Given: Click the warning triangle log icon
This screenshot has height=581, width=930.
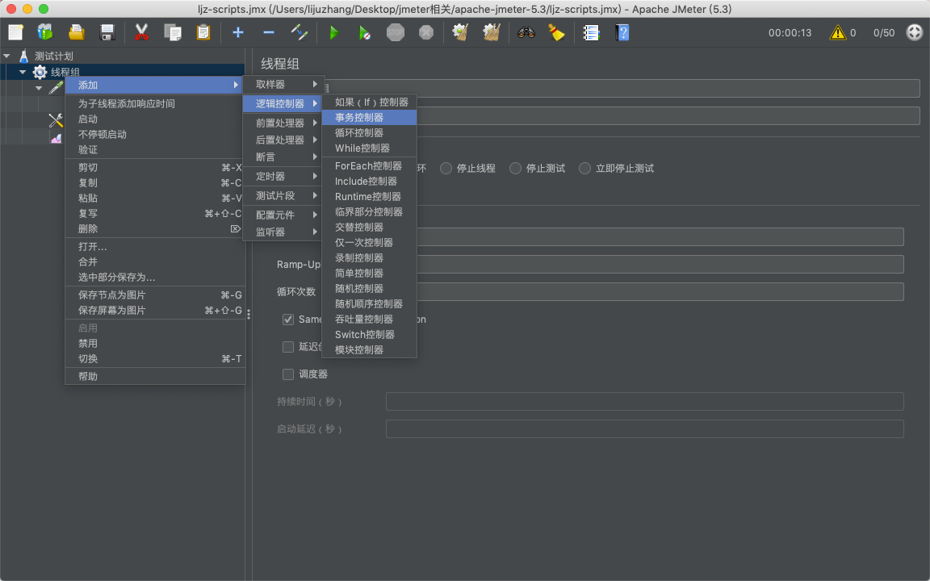Looking at the screenshot, I should point(837,32).
